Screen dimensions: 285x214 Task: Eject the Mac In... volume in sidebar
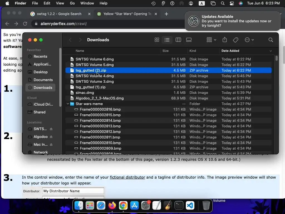(51, 145)
